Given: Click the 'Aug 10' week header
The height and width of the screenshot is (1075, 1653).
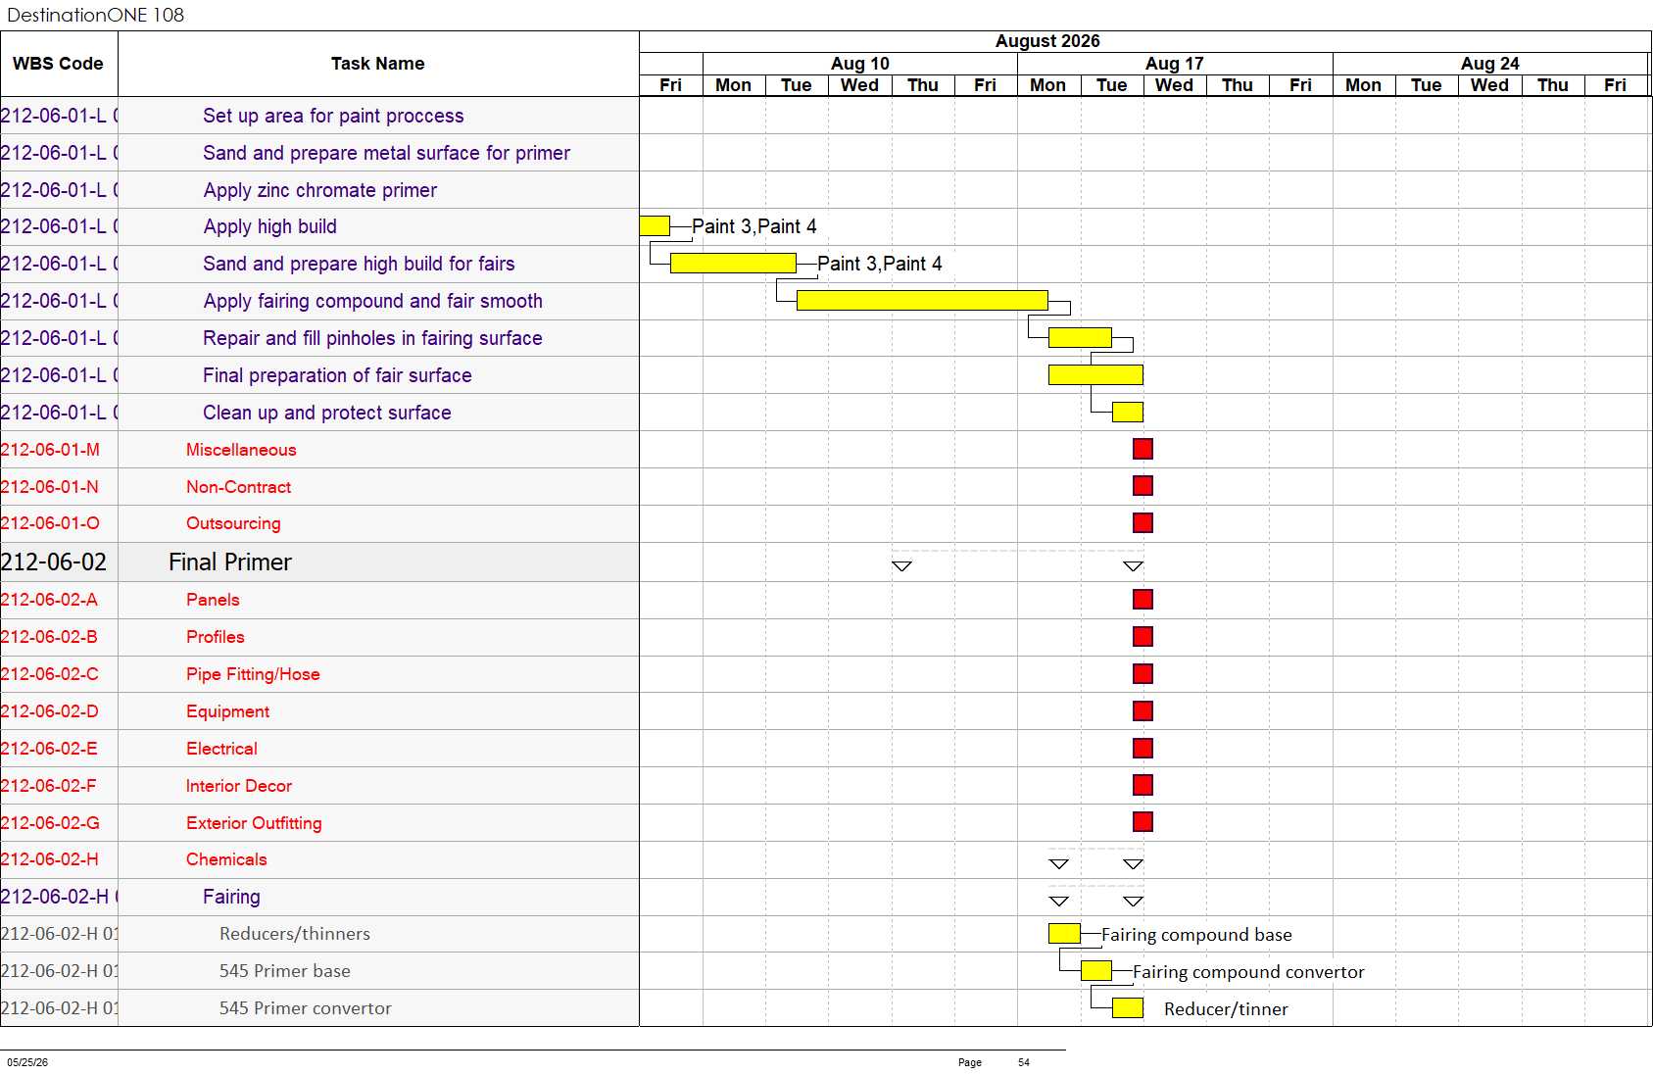Looking at the screenshot, I should [860, 64].
